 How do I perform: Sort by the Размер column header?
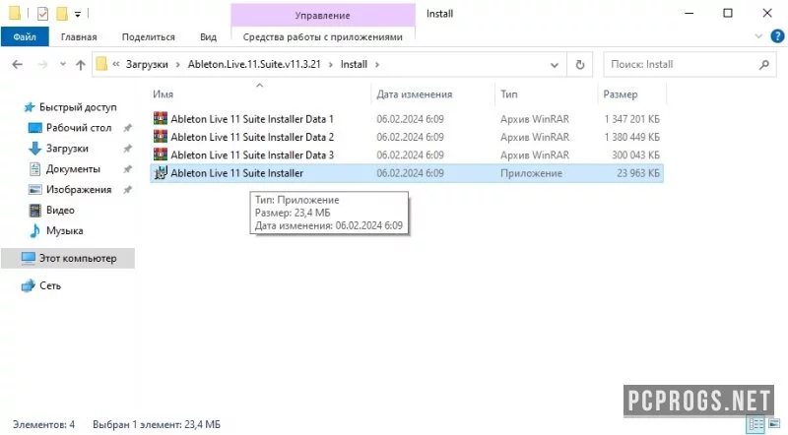(621, 93)
